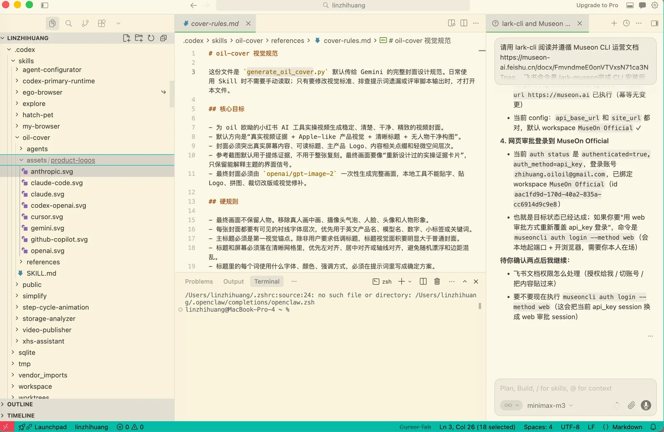Viewport: 664px width, 432px height.
Task: Open the Search view icon
Action: [x=68, y=23]
